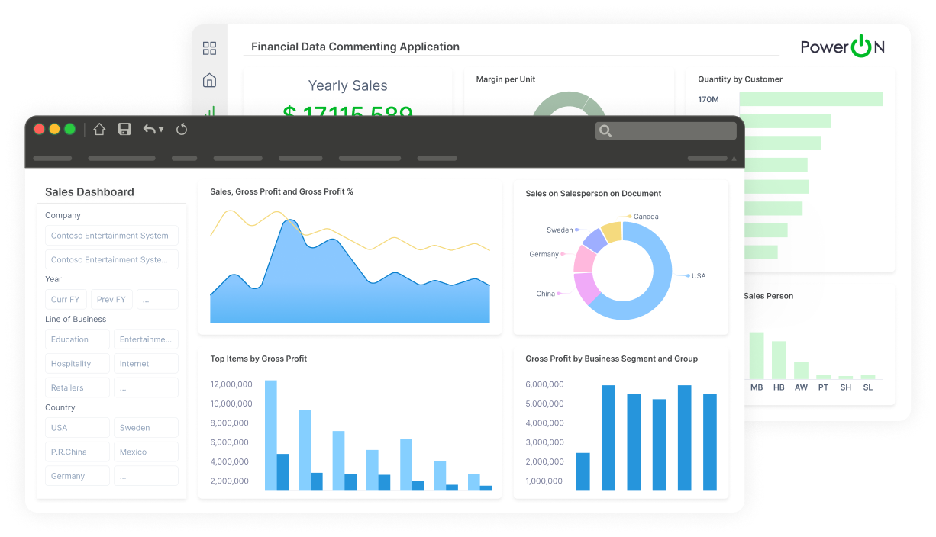Toggle the USA country filter
Image resolution: width=936 pixels, height=537 pixels.
point(76,427)
